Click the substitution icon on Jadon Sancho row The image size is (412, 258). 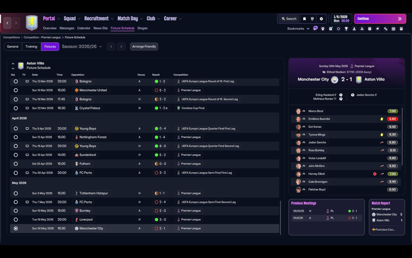(382, 143)
